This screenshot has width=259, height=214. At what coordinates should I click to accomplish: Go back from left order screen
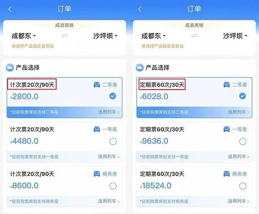click(x=10, y=9)
